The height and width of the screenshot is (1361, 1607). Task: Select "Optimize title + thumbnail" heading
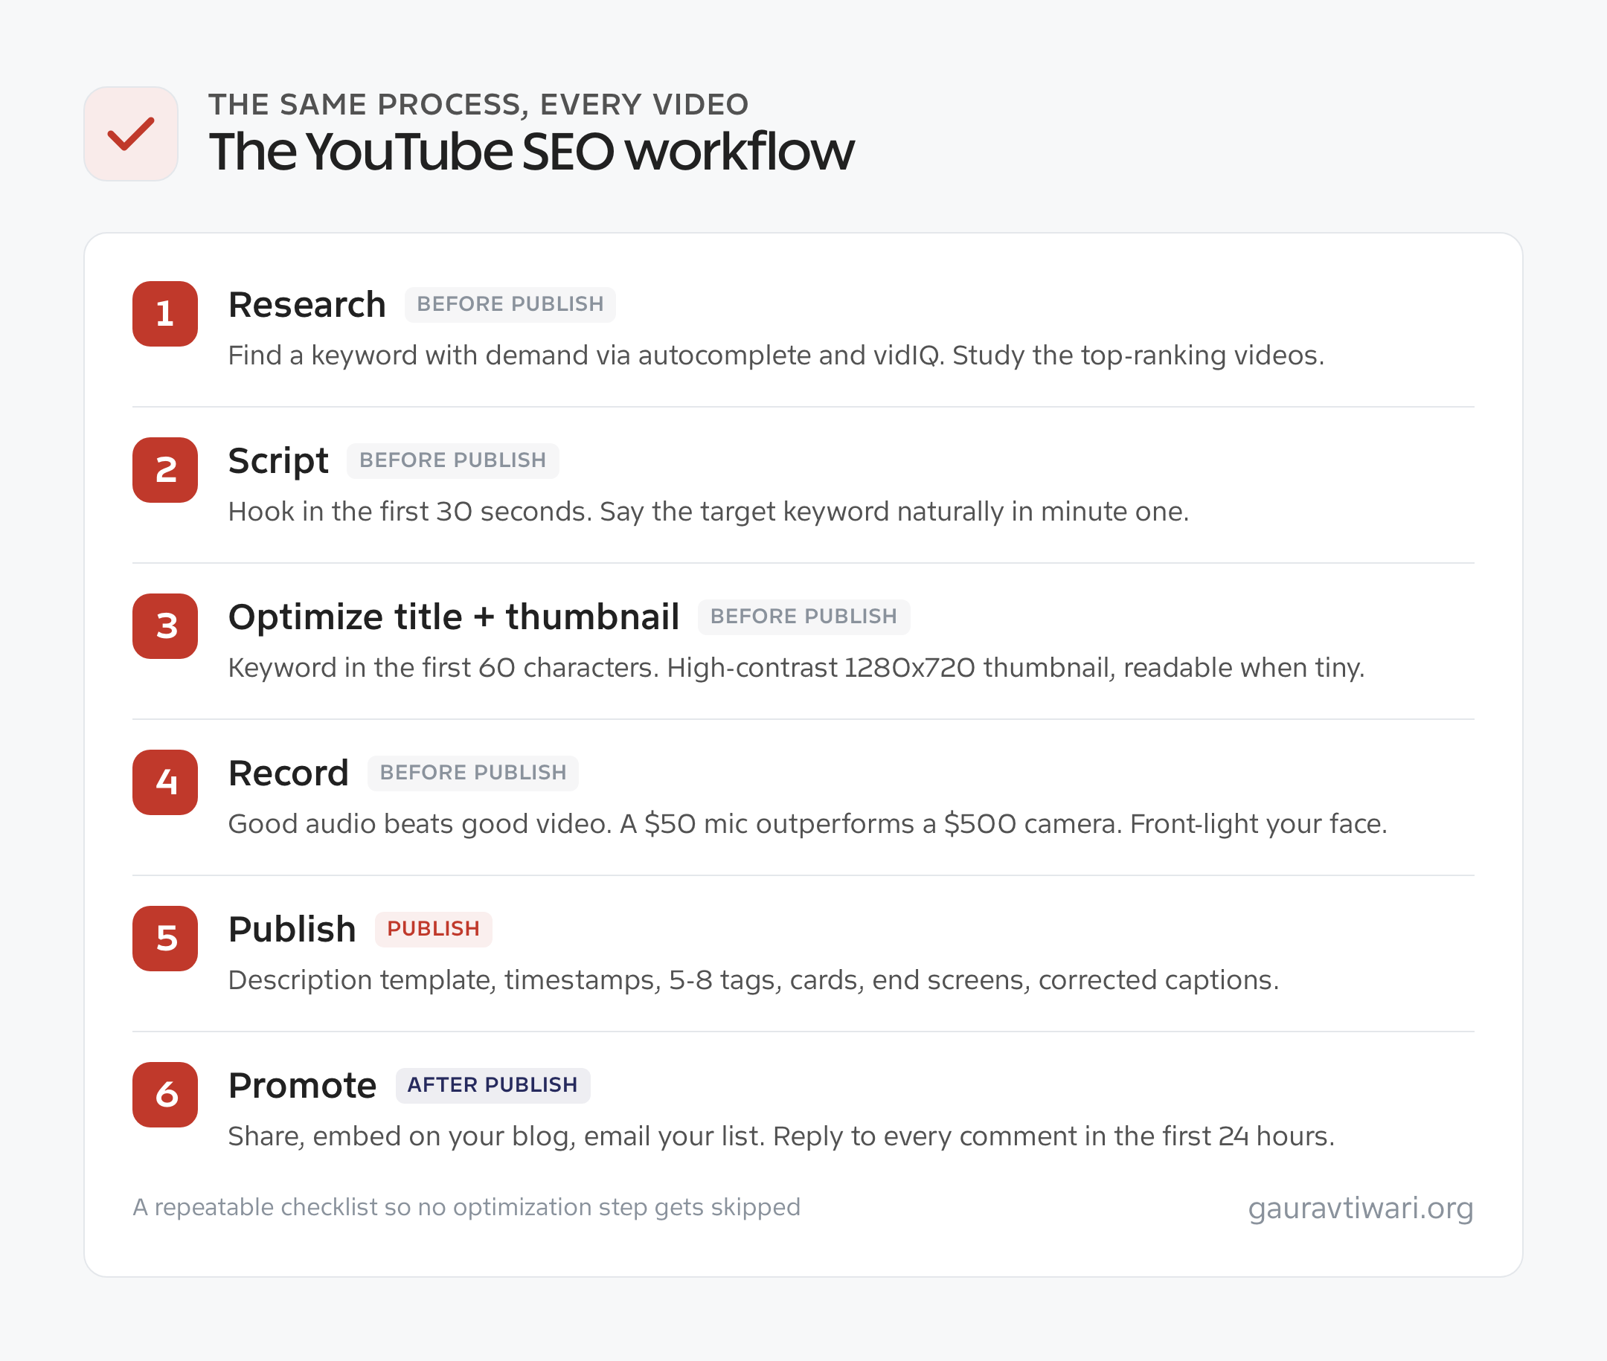pos(454,617)
